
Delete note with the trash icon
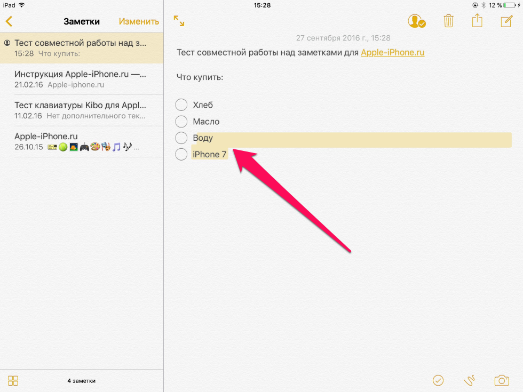(449, 21)
